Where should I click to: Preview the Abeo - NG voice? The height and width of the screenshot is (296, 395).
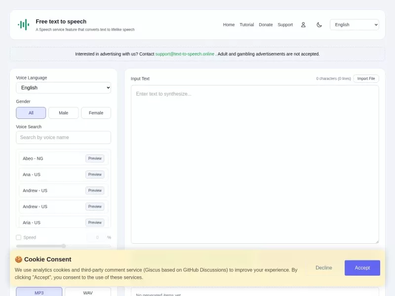click(x=95, y=158)
